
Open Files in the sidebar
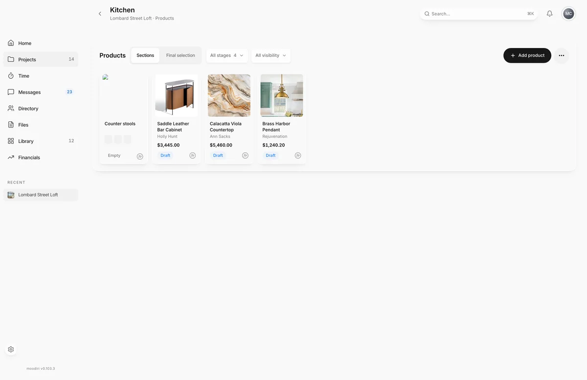tap(41, 125)
